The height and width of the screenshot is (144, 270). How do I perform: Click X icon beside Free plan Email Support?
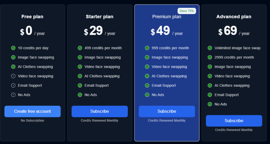13,85
